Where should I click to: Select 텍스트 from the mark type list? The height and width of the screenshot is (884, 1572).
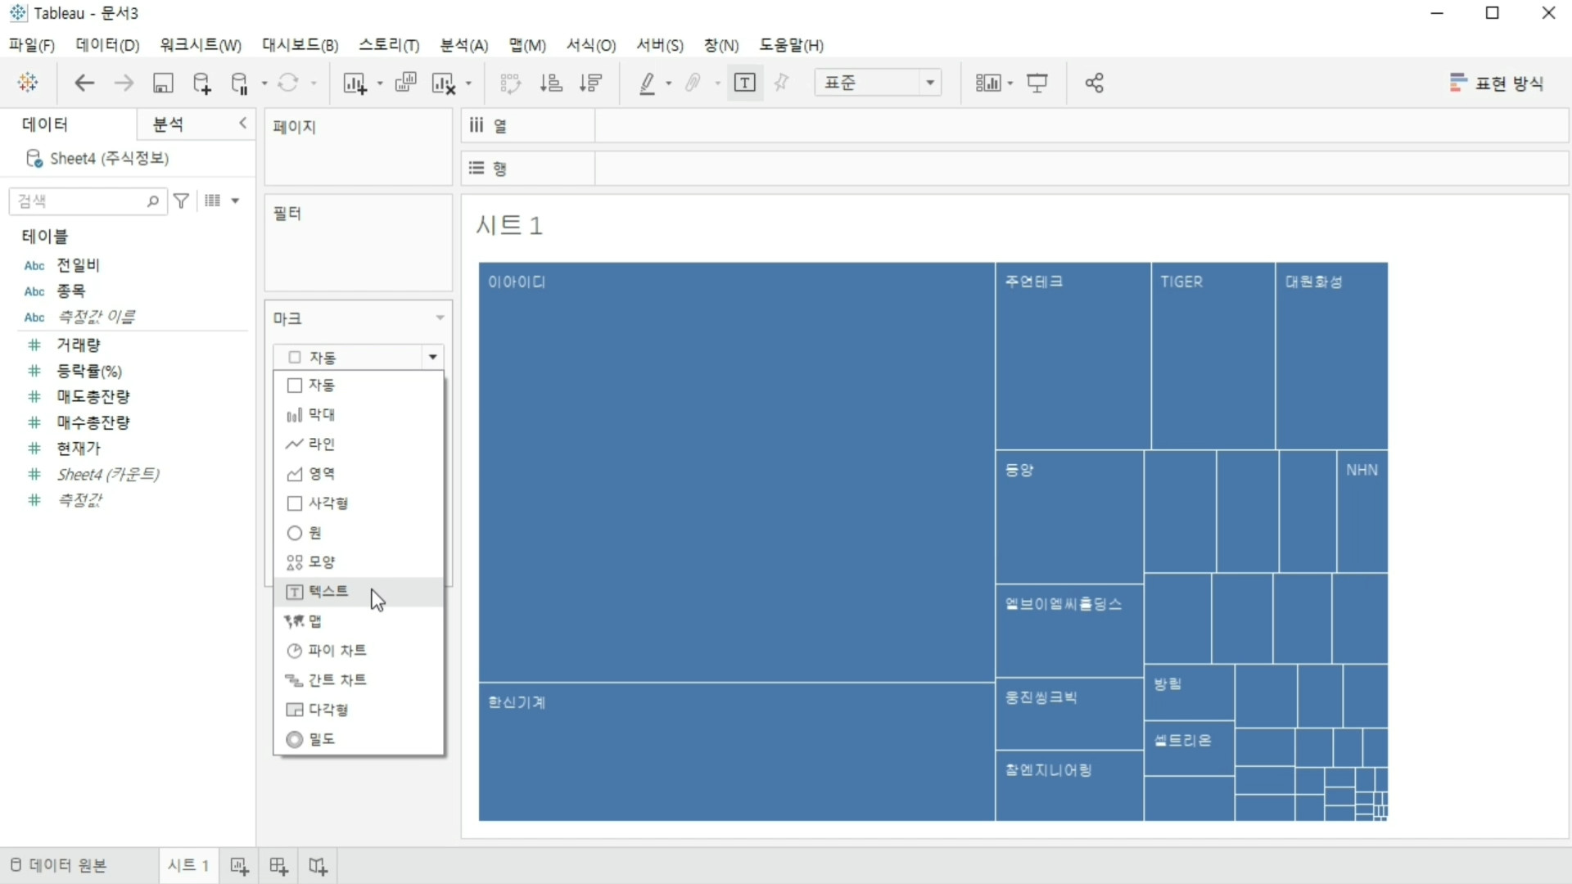[x=328, y=591]
